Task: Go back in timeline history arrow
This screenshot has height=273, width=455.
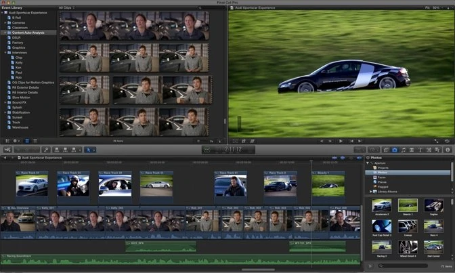Action: coord(5,158)
